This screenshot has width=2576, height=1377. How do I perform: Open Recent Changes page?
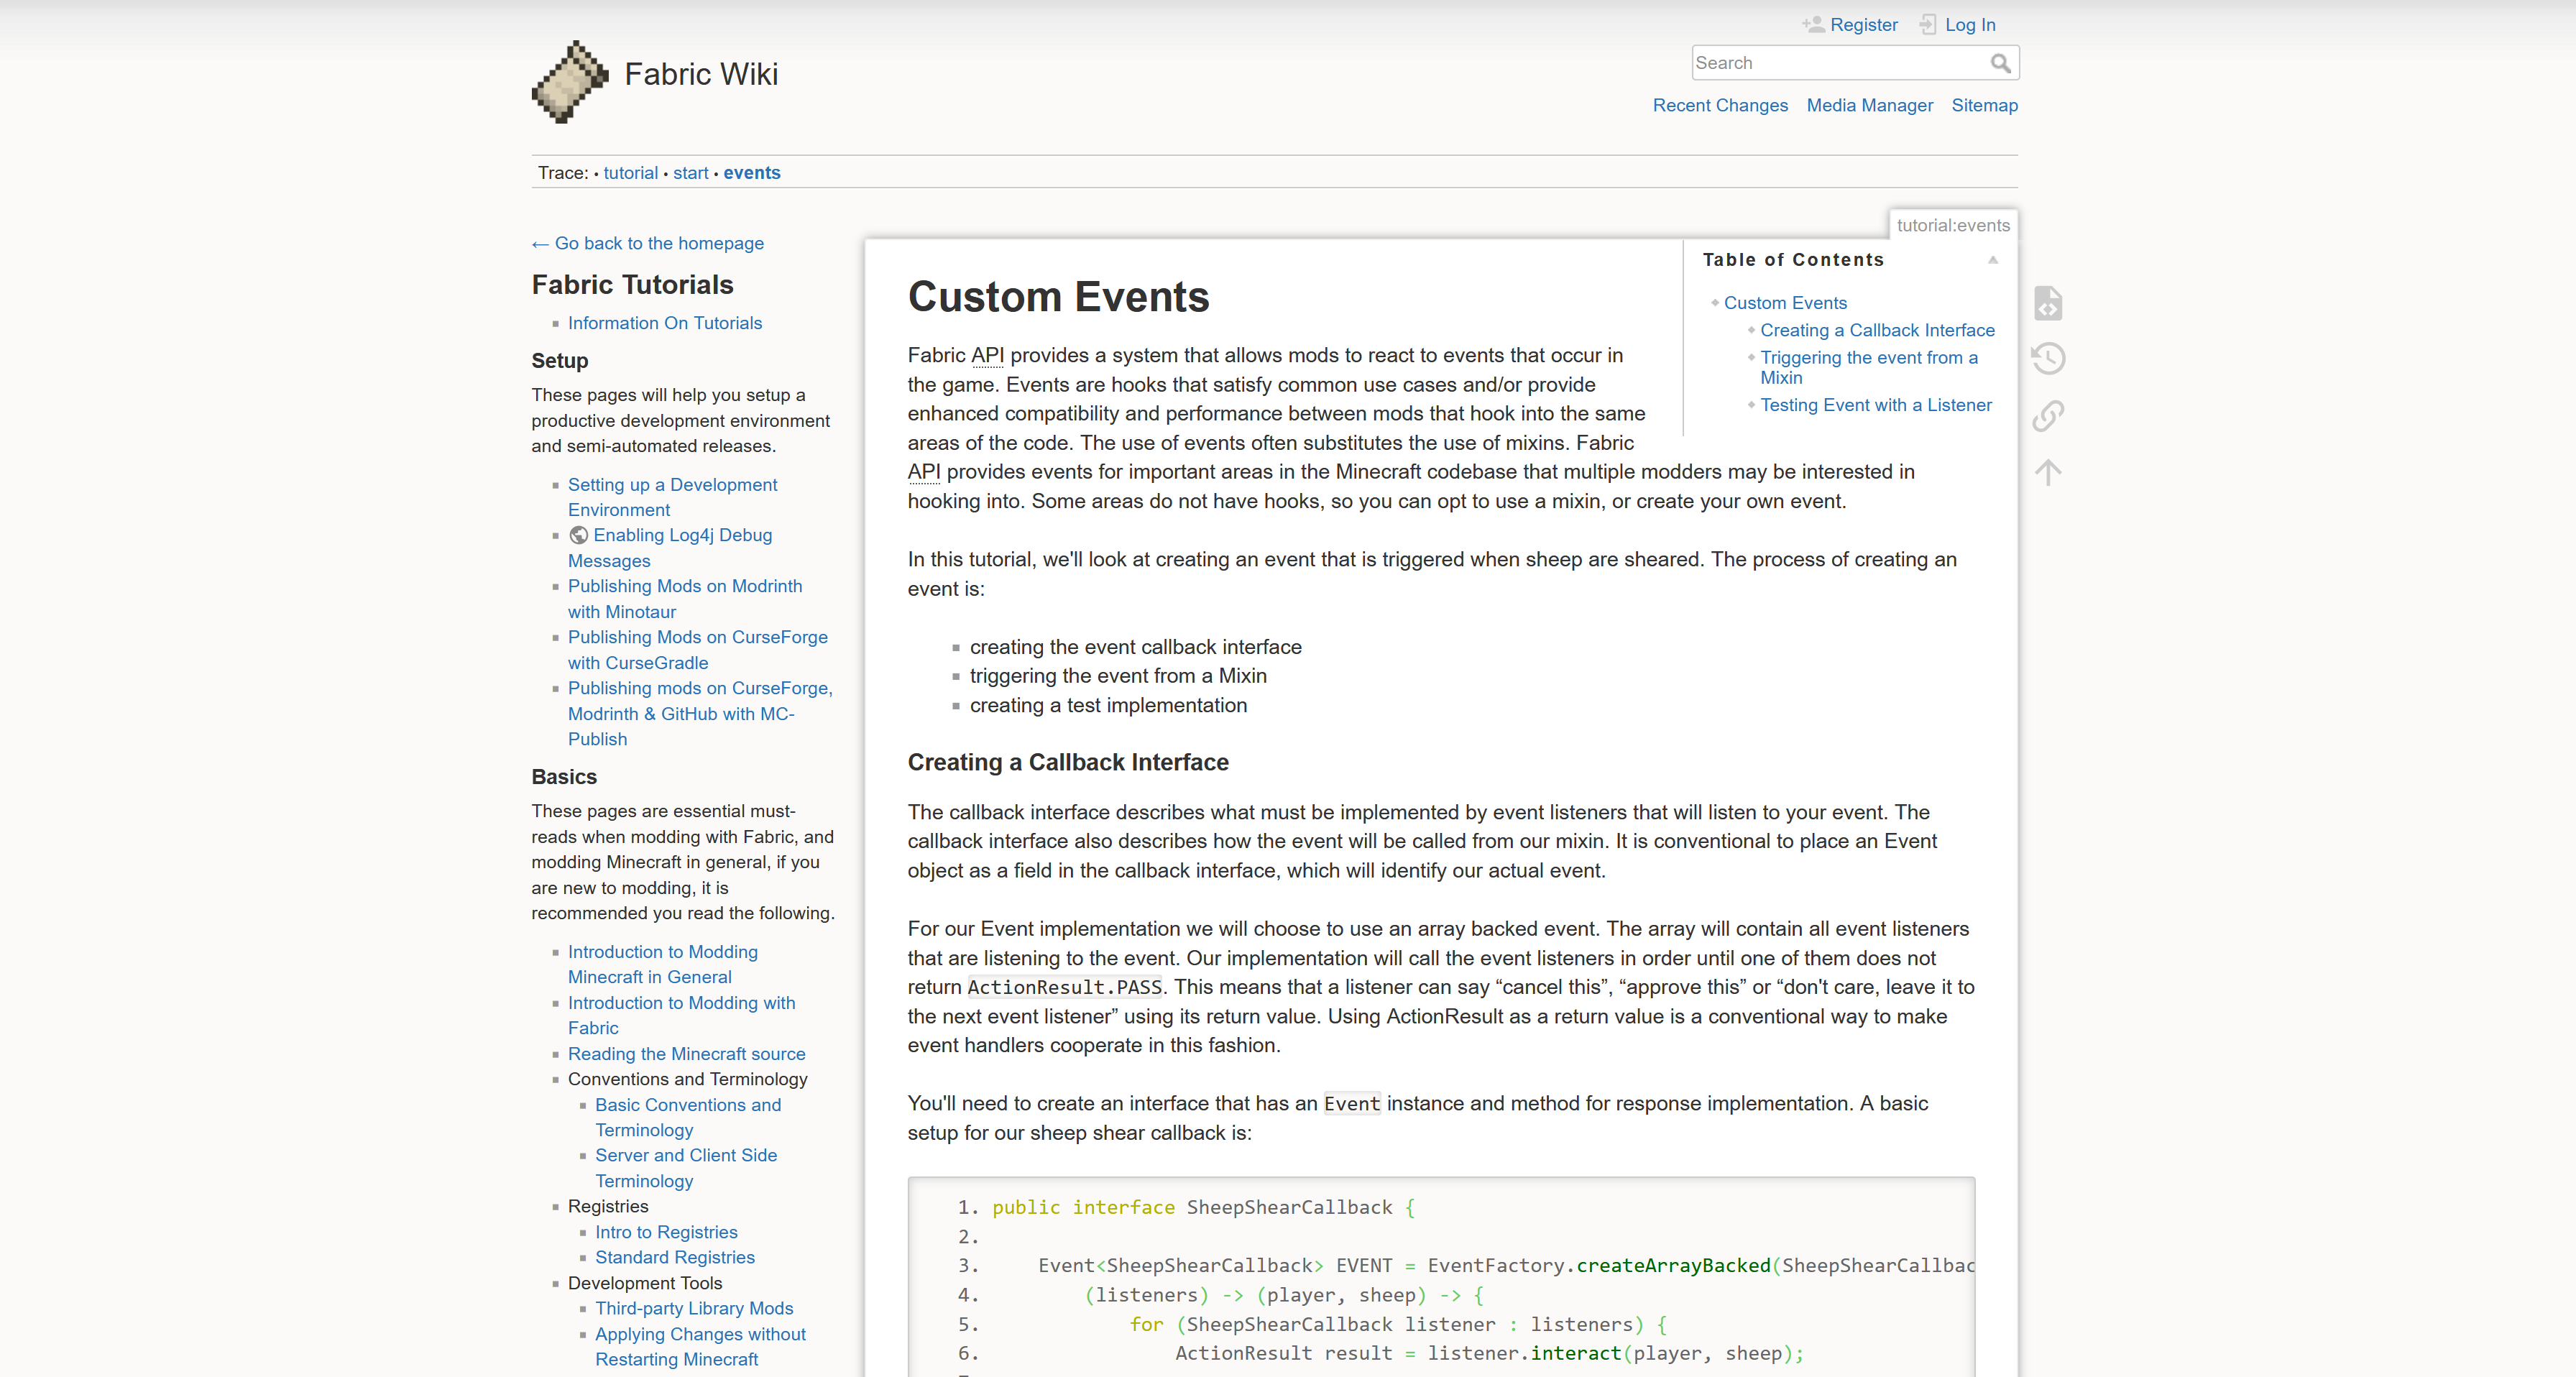[x=1720, y=105]
